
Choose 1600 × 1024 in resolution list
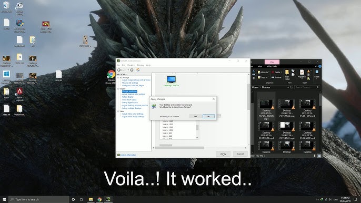click(167, 130)
